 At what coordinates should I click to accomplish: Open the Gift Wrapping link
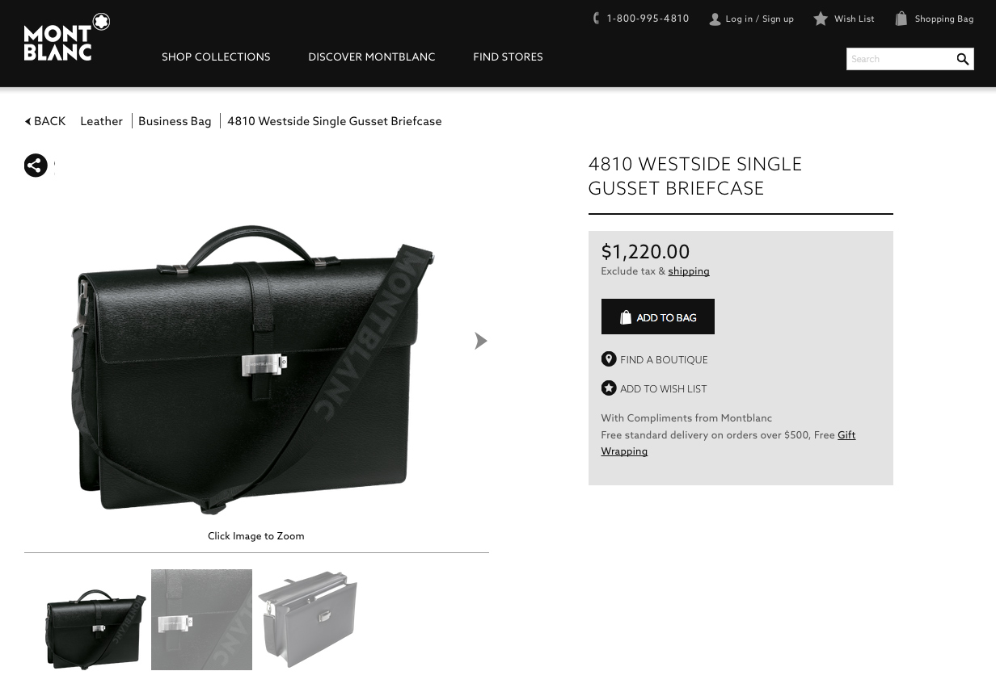624,451
